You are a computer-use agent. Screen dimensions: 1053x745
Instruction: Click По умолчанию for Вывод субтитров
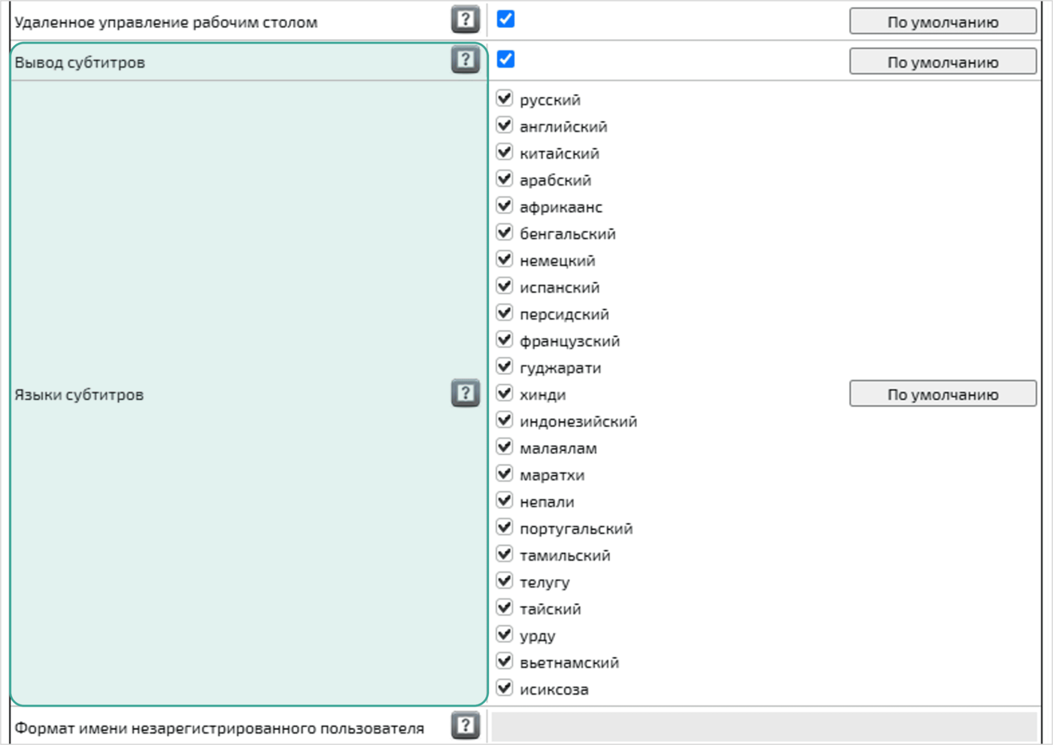click(x=942, y=62)
